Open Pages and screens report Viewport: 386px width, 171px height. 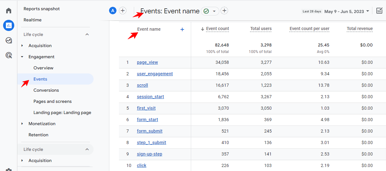pos(53,101)
